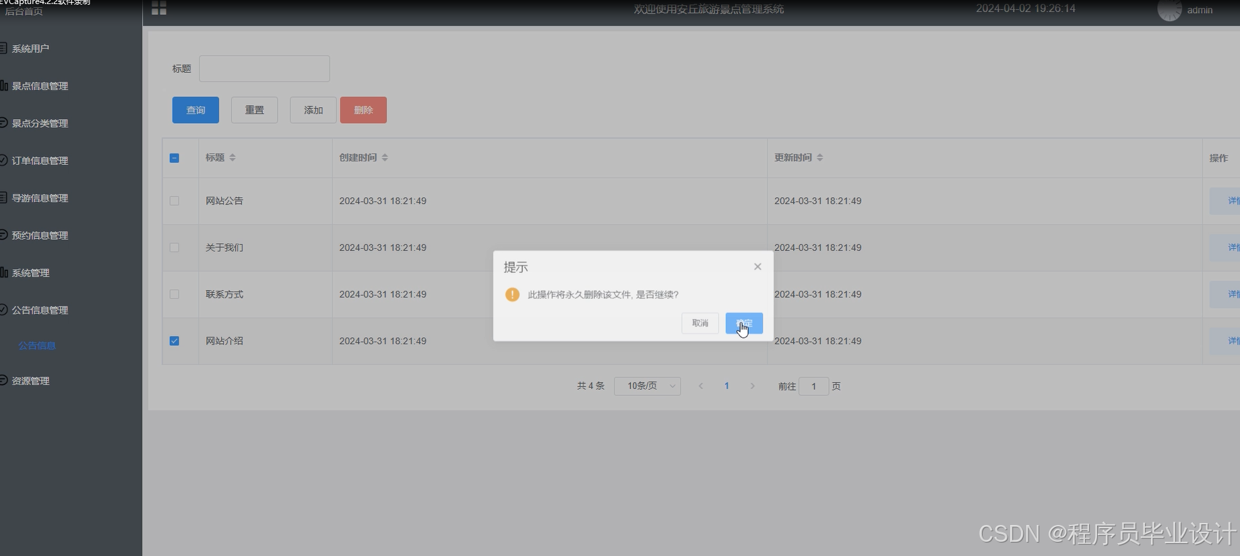The height and width of the screenshot is (556, 1240).
Task: Sort by 标题 column arrows
Action: [232, 158]
